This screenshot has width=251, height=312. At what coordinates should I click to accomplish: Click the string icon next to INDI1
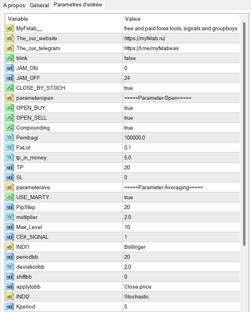pos(10,247)
